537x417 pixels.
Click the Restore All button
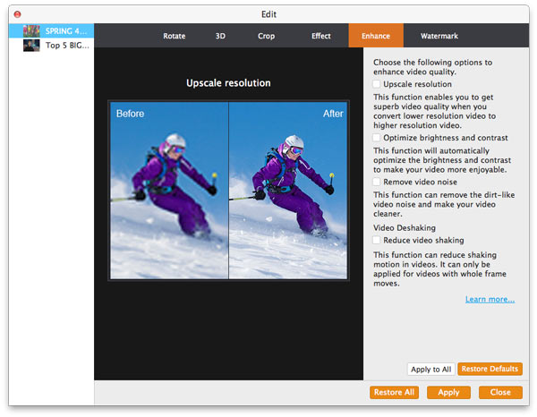tap(394, 392)
